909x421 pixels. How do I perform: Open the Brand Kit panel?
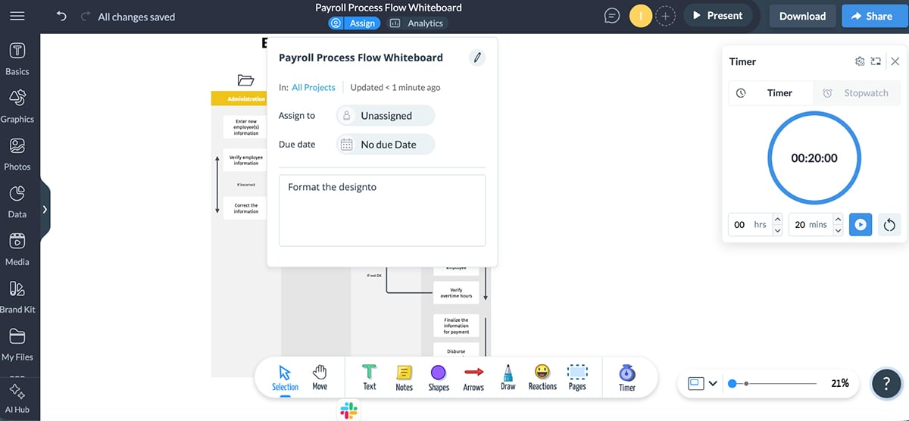17,298
